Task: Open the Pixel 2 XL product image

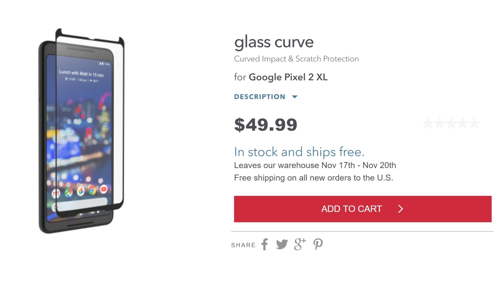Action: [x=81, y=131]
